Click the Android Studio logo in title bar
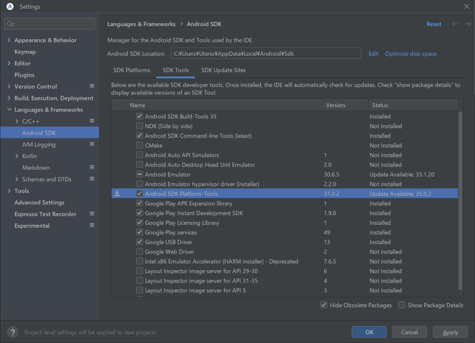475x343 pixels. click(10, 6)
